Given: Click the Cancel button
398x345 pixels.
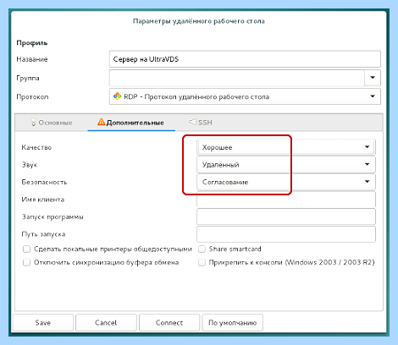Looking at the screenshot, I should 106,322.
